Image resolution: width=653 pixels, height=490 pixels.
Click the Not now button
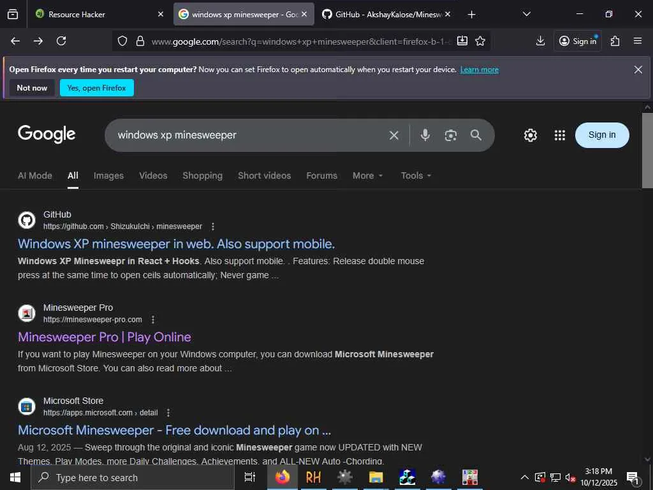click(x=32, y=88)
